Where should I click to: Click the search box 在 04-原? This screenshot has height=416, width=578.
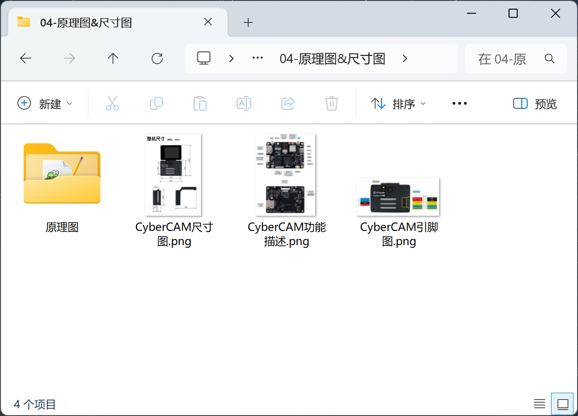516,59
